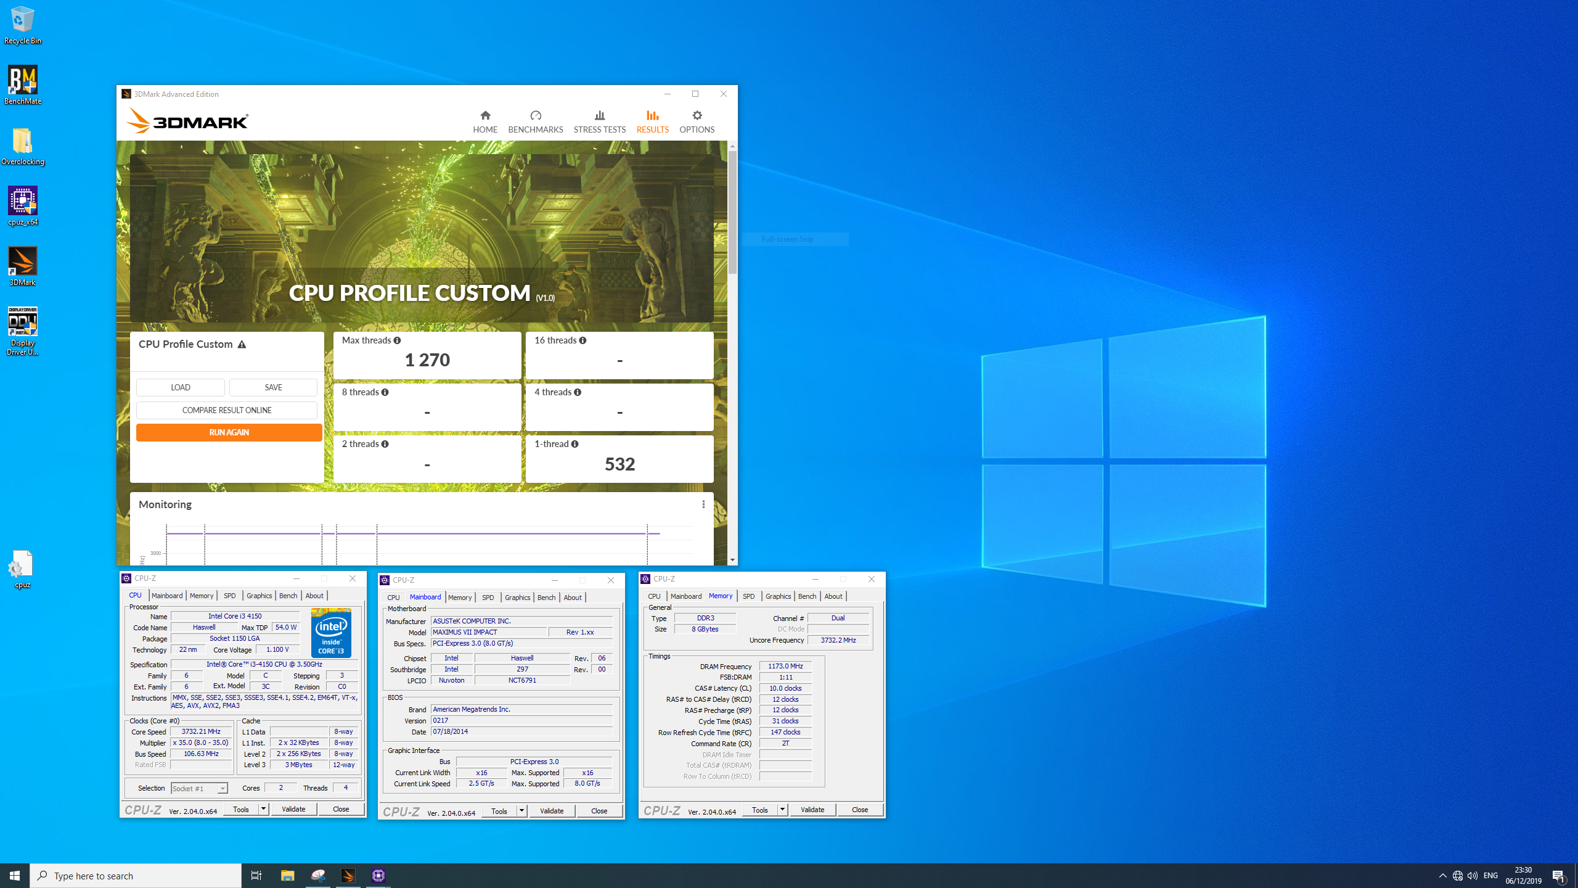Click the orange RUN AGAIN button
The image size is (1578, 888).
tap(229, 432)
